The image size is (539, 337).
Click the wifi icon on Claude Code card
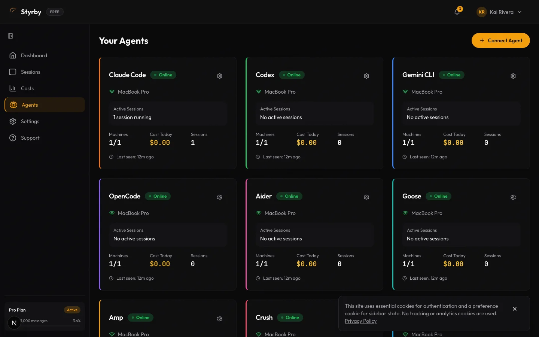coord(112,92)
